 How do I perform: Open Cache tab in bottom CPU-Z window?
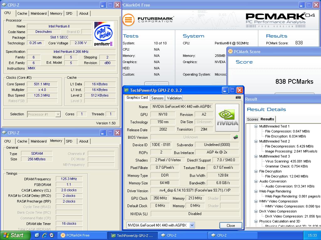(x=22, y=141)
